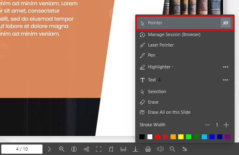Viewport: 239px width, 155px height.
Task: Open Highlighter more options ellipsis
Action: point(226,67)
